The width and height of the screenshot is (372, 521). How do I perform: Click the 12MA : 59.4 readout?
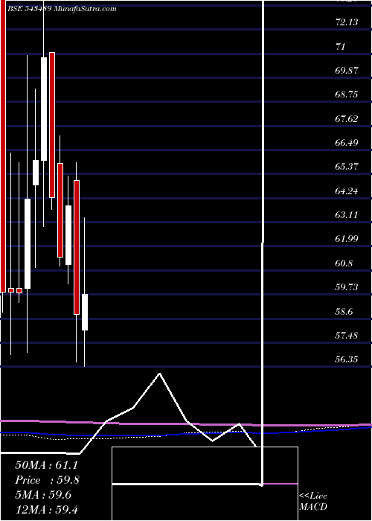[46, 509]
